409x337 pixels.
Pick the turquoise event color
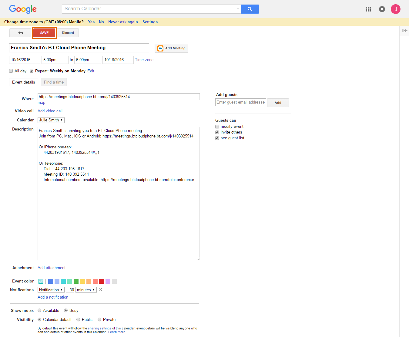[x=63, y=281]
